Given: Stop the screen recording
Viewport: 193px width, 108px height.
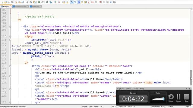Looking at the screenshot, I should click(186, 98).
